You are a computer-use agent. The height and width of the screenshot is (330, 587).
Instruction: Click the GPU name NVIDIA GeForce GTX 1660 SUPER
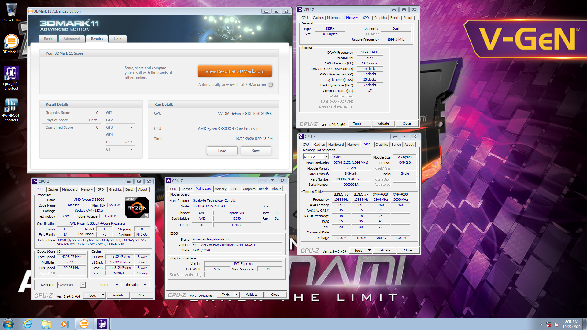245,114
